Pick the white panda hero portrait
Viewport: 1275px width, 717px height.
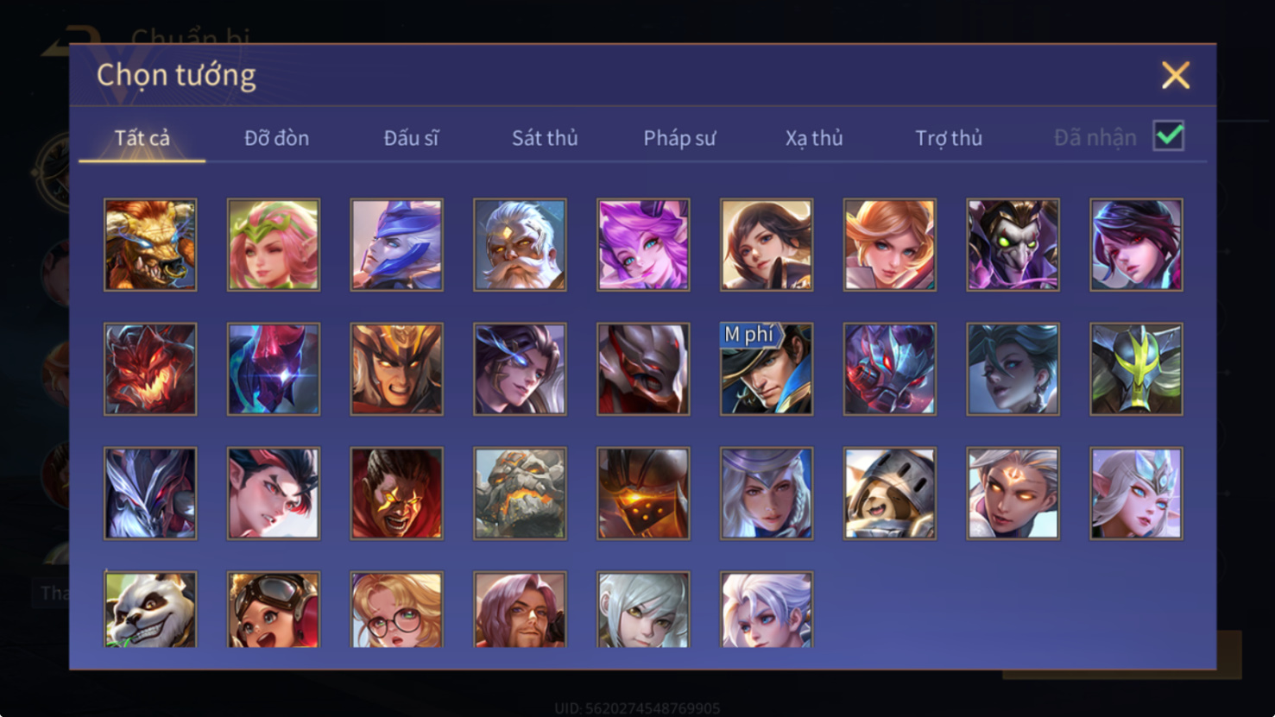point(150,609)
